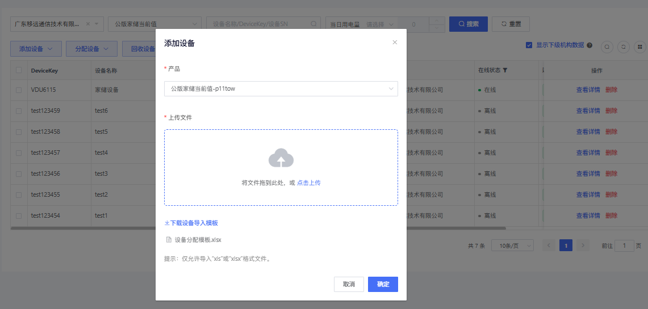This screenshot has height=309, width=648.
Task: Select the checkbox for row VDU6115
Action: click(x=19, y=90)
